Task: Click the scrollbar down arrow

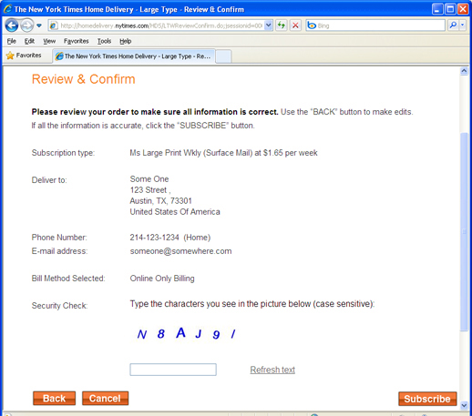Action: pos(464,405)
